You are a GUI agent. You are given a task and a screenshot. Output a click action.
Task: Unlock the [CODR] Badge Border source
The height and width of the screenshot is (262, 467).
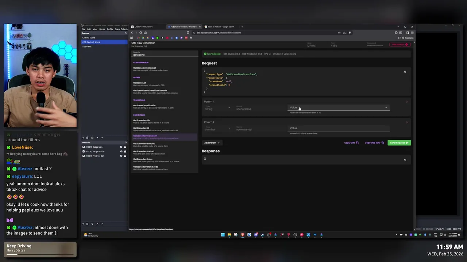click(125, 151)
